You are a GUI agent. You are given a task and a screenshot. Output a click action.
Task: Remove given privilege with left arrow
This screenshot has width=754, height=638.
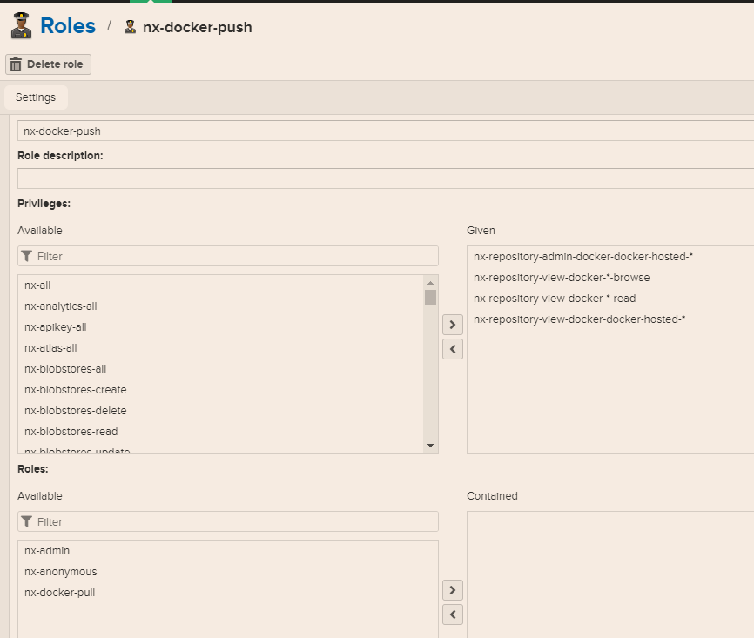[453, 349]
